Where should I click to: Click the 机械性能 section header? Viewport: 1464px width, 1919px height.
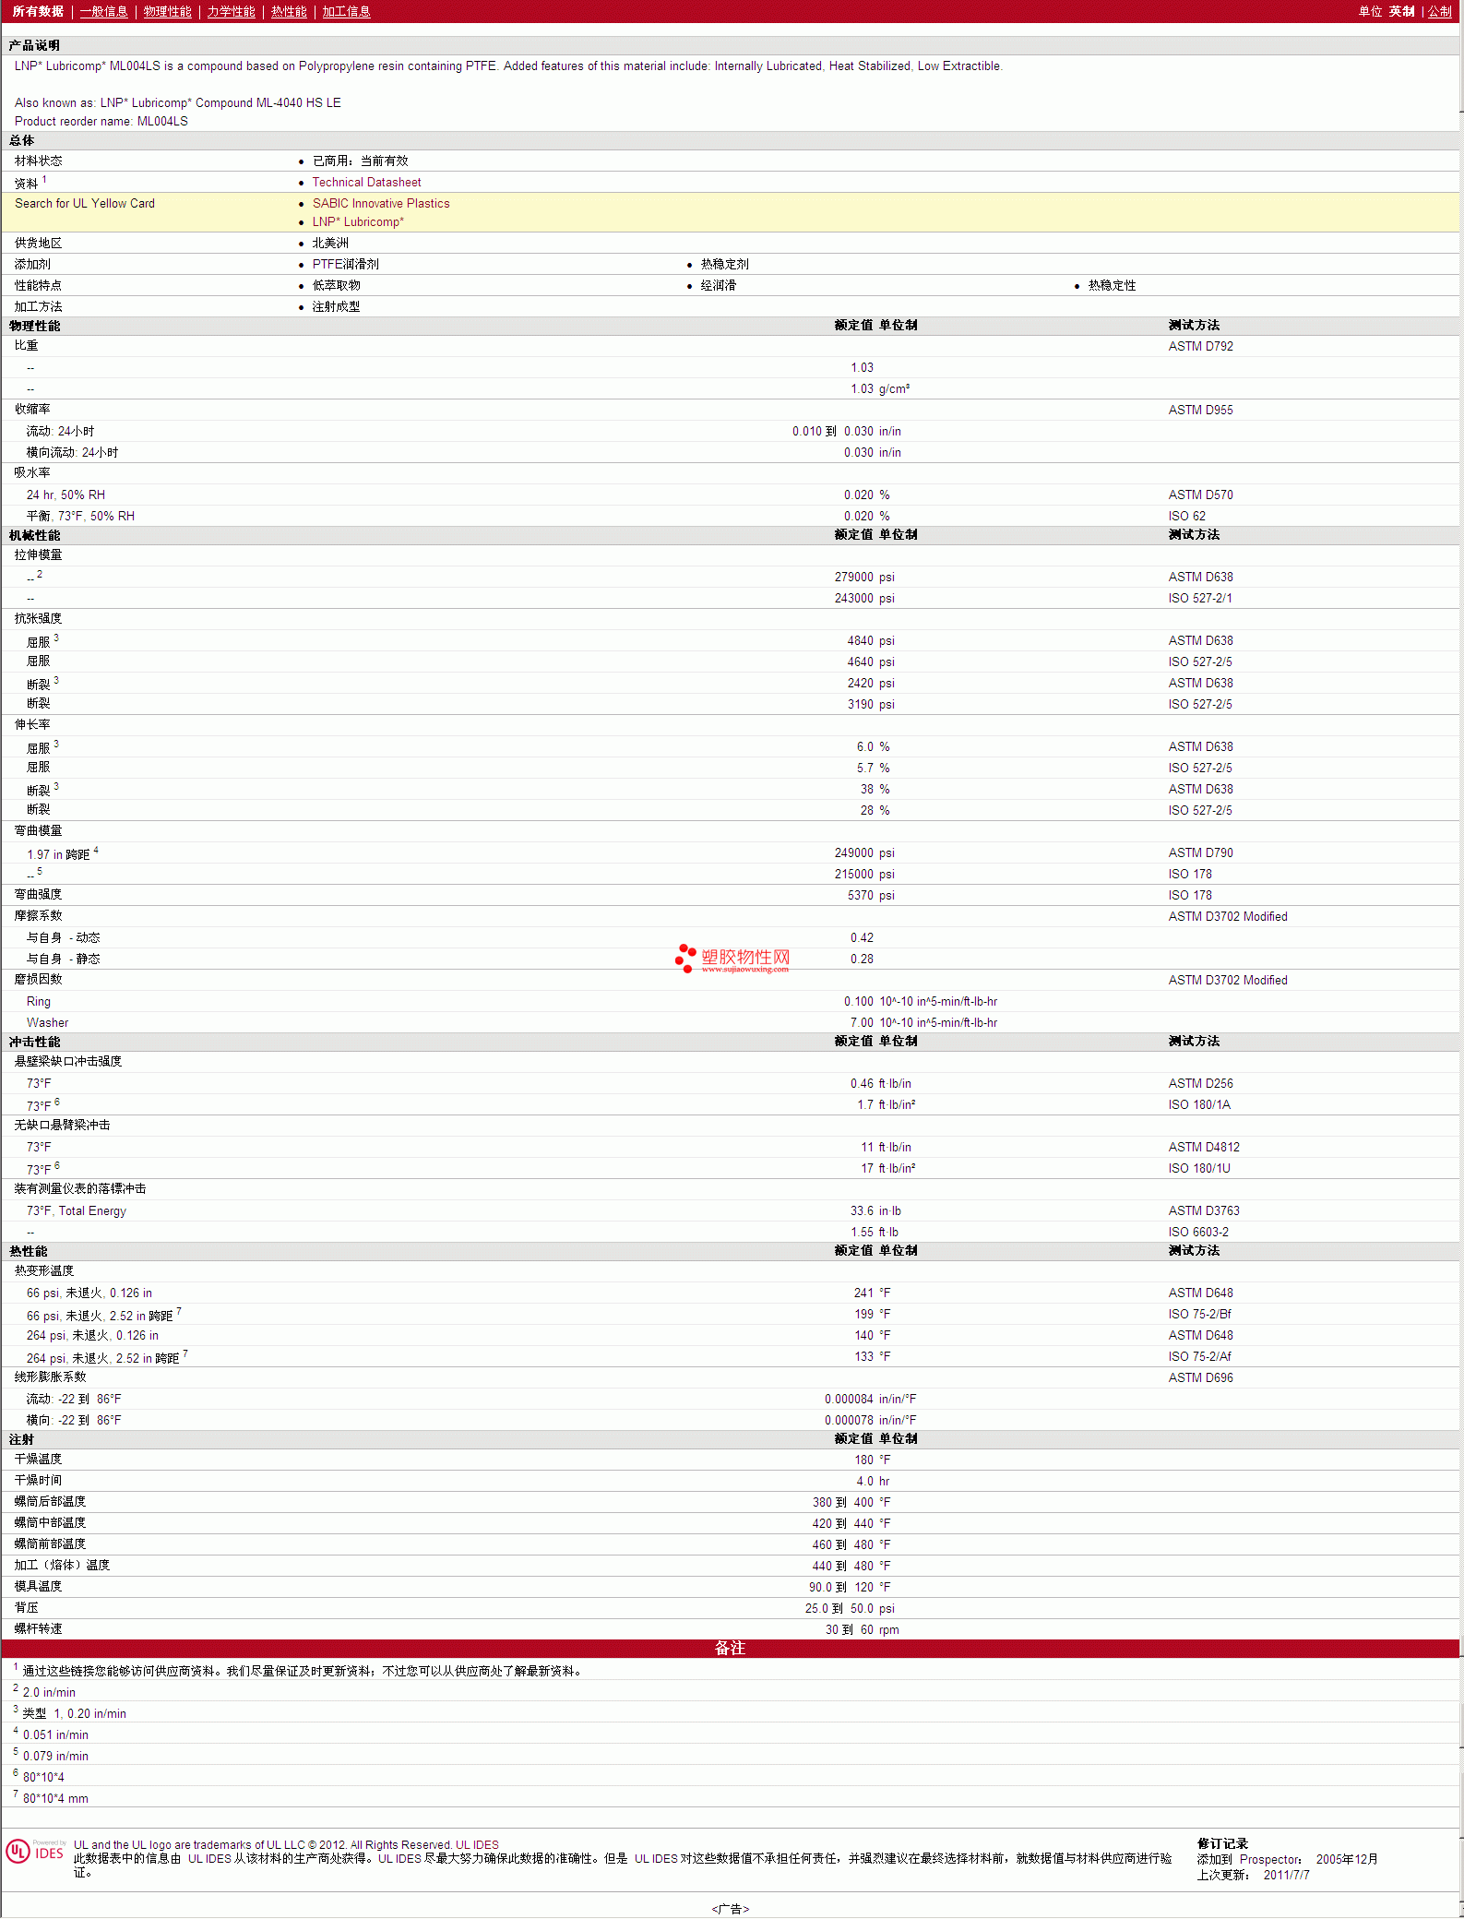tap(34, 535)
